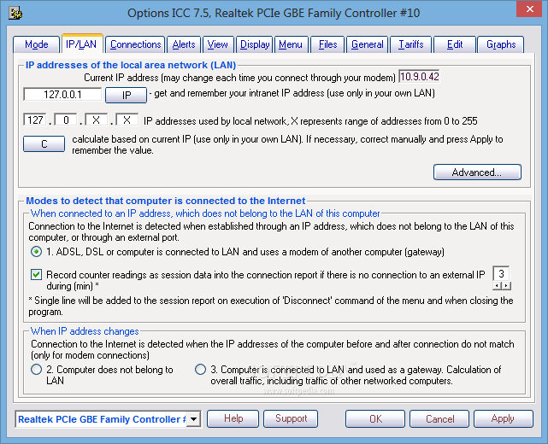The image size is (548, 444).
Task: Open the Menu tab
Action: click(x=291, y=44)
